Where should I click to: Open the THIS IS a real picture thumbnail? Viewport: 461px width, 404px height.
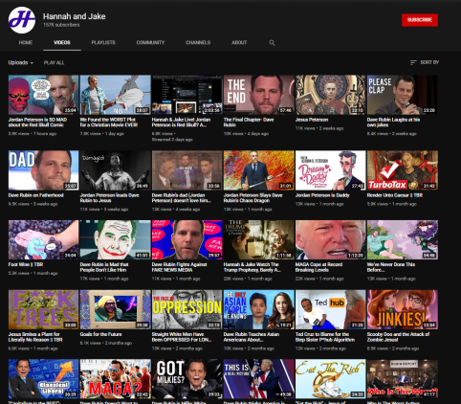[258, 379]
